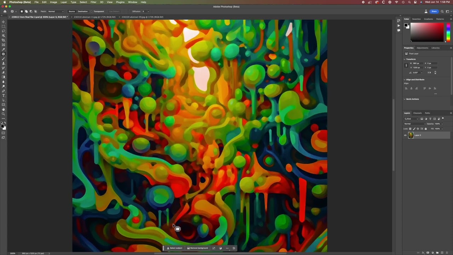
Task: Flip horizontal in Transform section
Action: 429,73
